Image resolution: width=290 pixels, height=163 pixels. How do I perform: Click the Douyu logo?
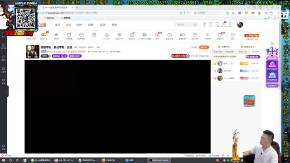click(42, 25)
